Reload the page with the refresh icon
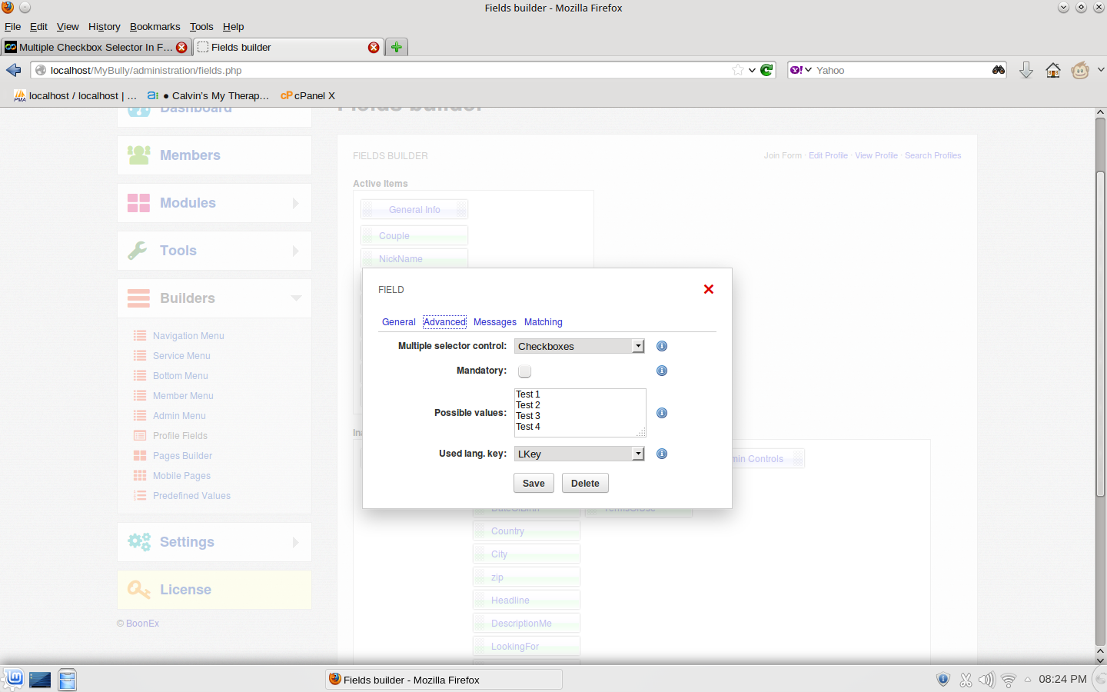1107x692 pixels. 766,70
